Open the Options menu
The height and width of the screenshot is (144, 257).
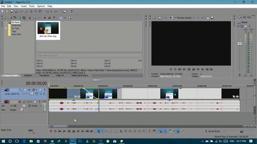41,6
